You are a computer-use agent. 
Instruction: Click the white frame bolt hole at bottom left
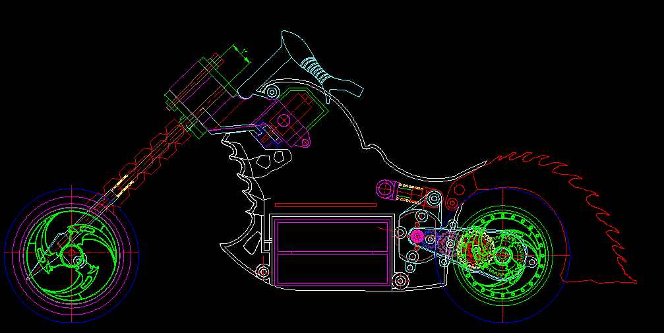tap(263, 271)
